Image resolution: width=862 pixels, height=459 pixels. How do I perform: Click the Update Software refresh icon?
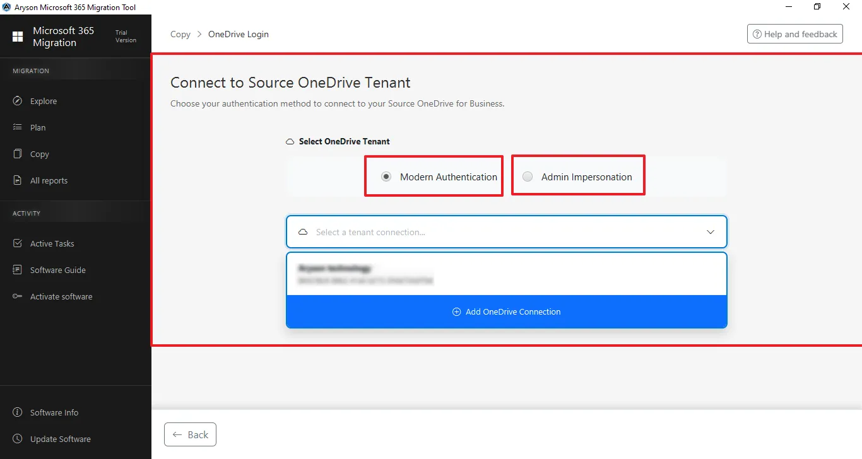[x=18, y=439]
